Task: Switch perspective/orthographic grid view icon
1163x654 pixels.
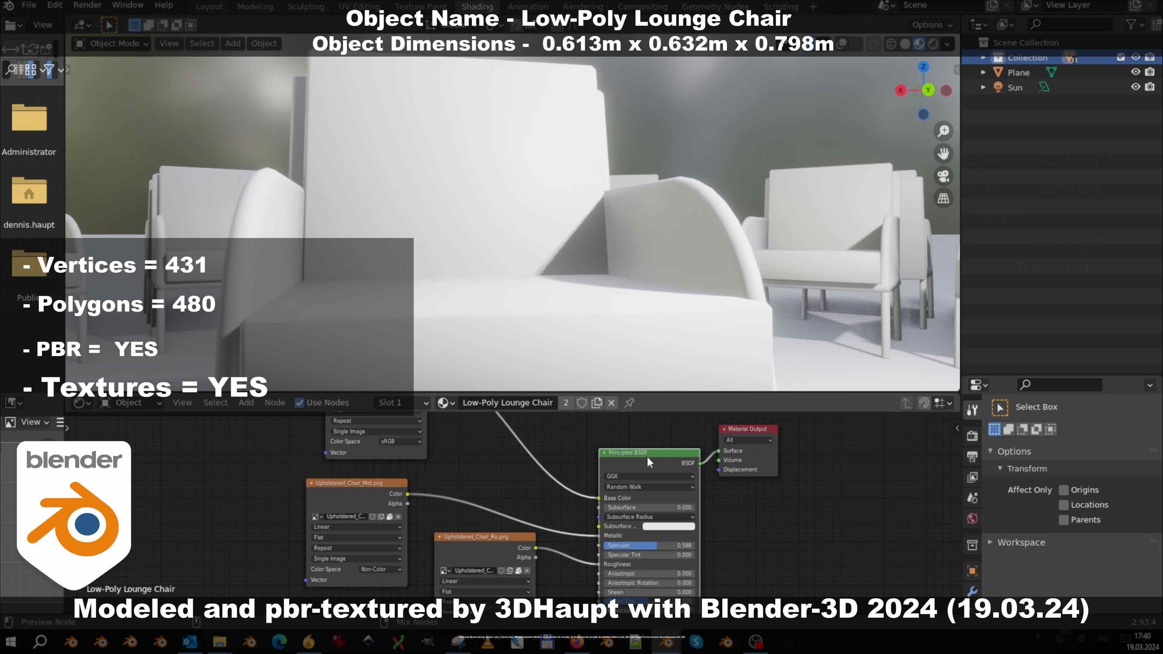Action: pos(943,198)
